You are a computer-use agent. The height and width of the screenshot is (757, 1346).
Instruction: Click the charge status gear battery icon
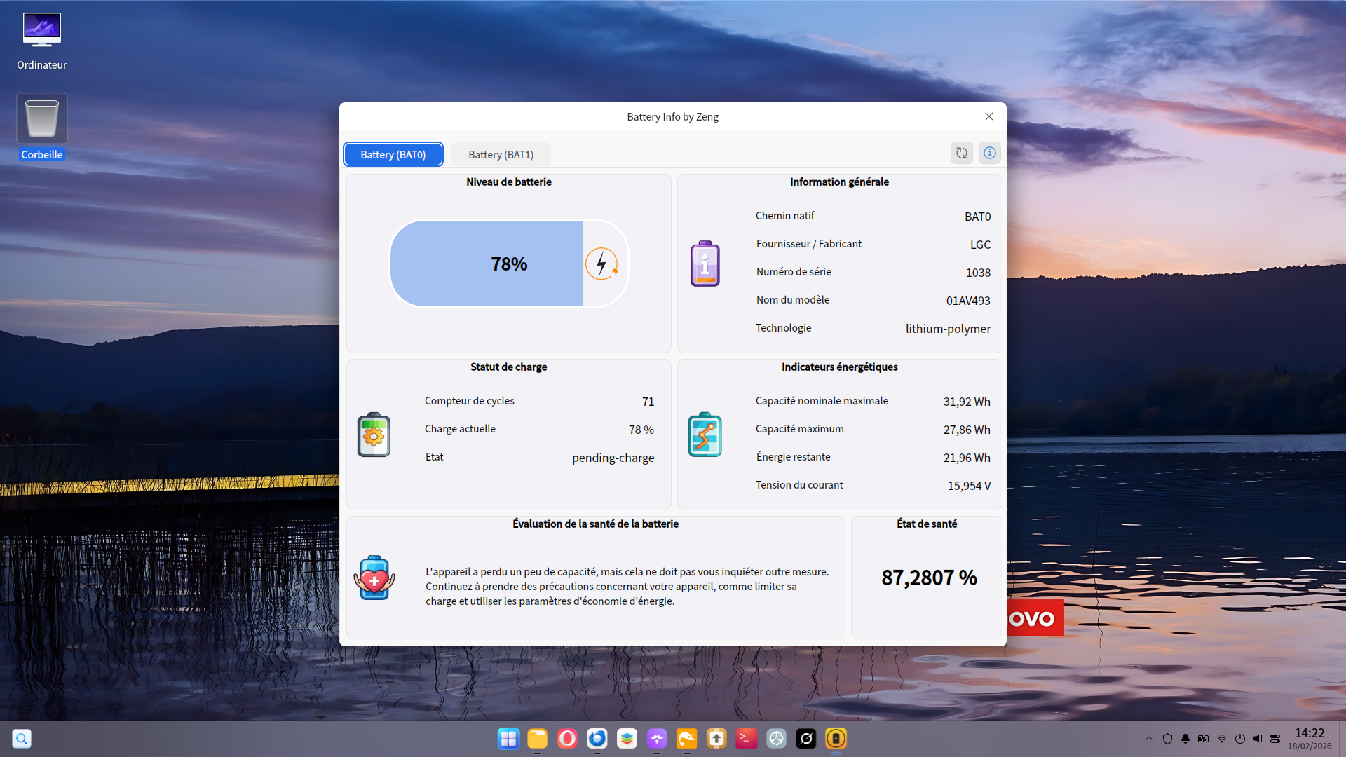374,435
